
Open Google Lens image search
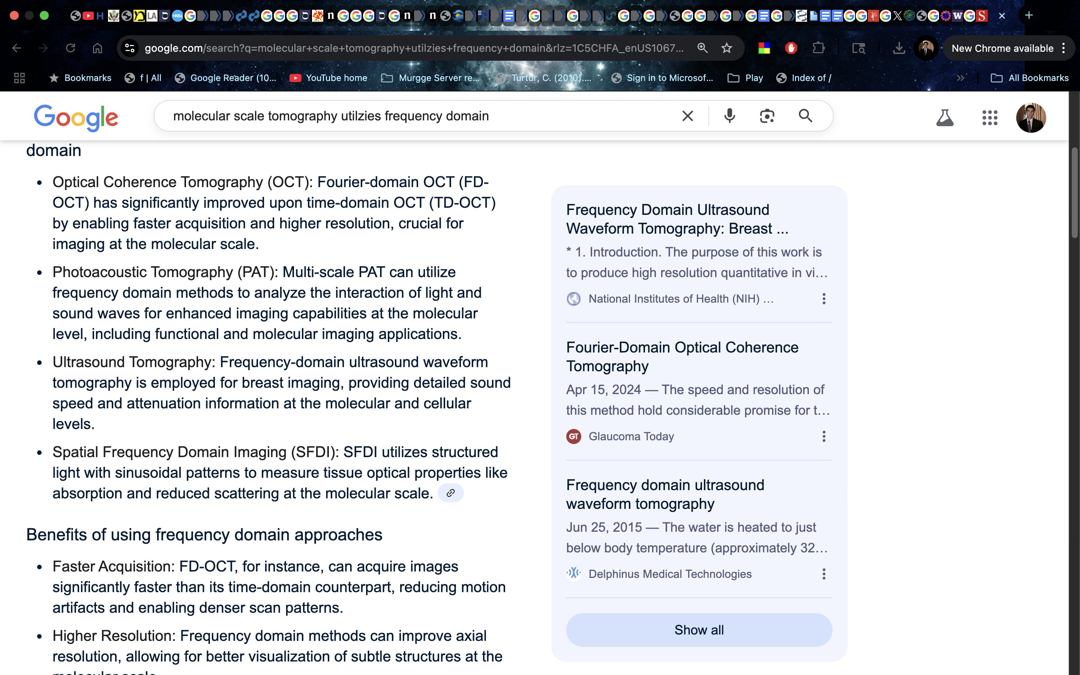click(x=767, y=116)
